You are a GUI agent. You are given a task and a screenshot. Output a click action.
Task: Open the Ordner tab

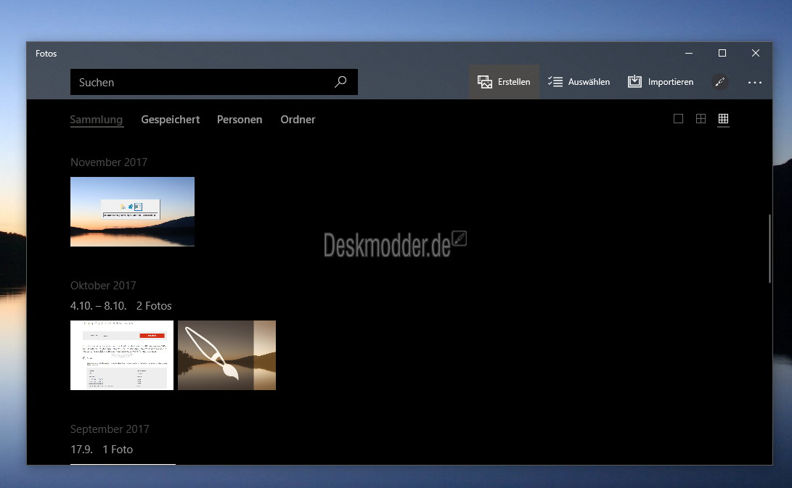pyautogui.click(x=298, y=120)
